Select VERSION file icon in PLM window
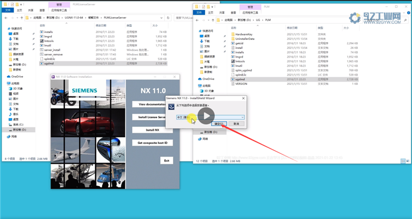412x219 pixels. [x=233, y=84]
